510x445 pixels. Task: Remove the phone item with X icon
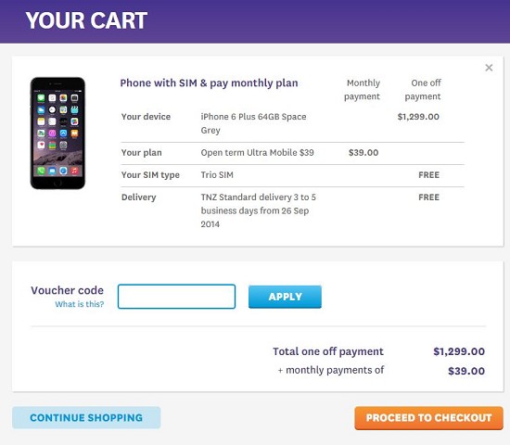pyautogui.click(x=489, y=68)
